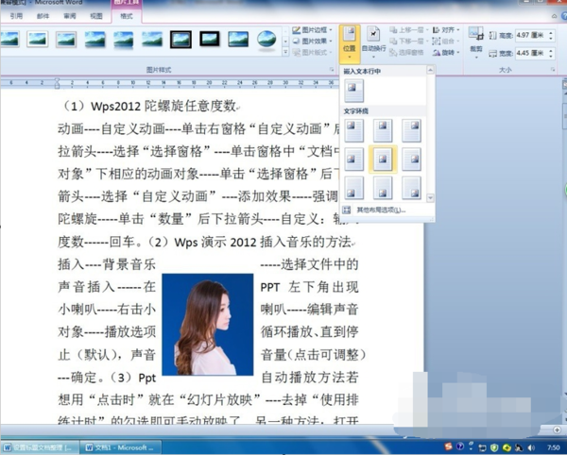Choose top-right text wrapping position

pos(411,130)
